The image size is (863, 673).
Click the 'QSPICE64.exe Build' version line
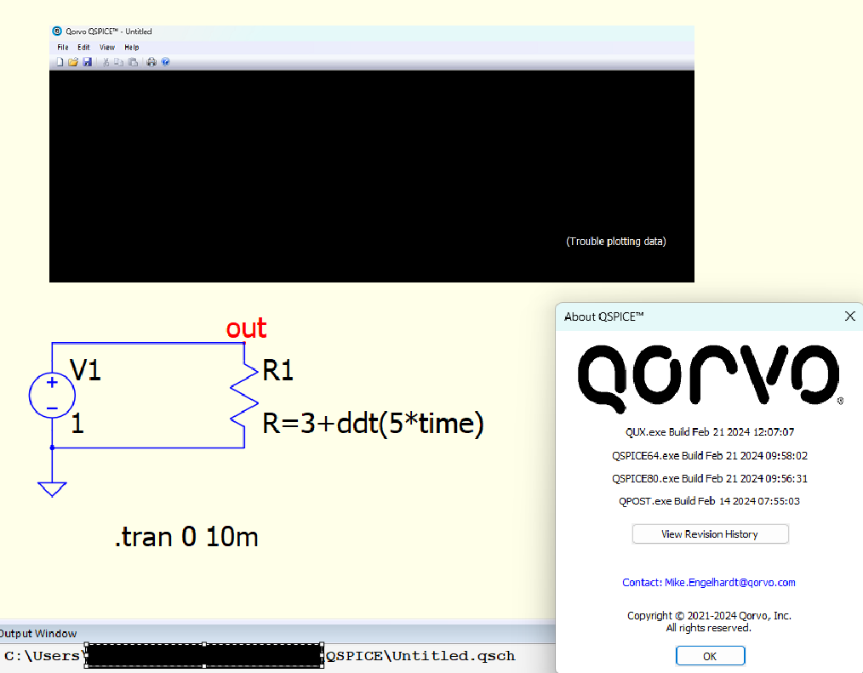pos(710,456)
